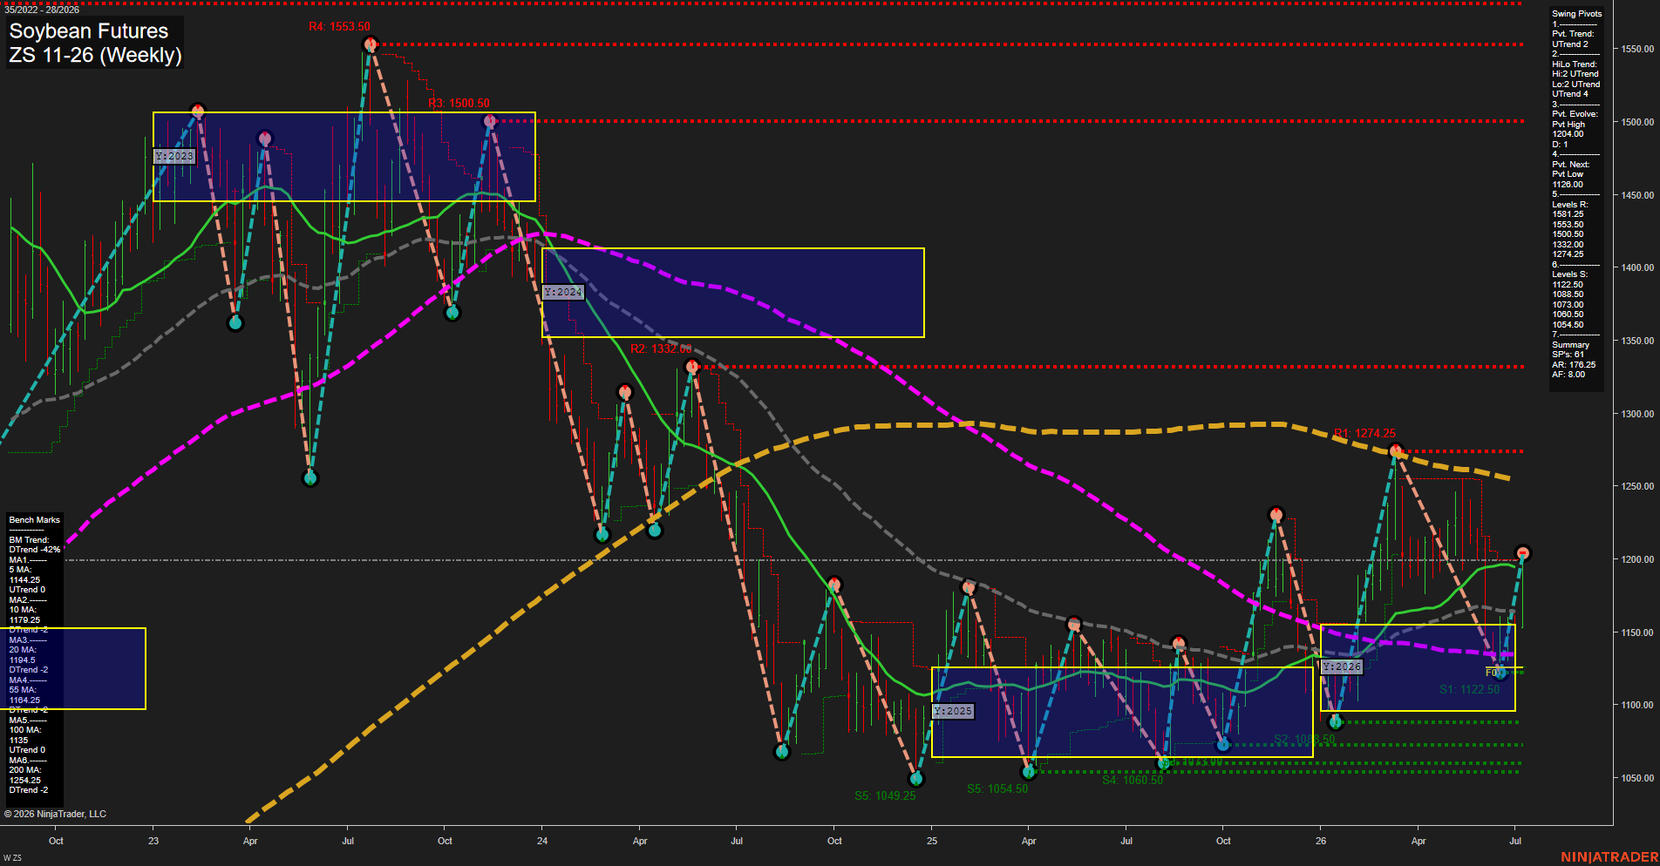Click the 1179.25 ten-period MA value
The width and height of the screenshot is (1660, 866).
(24, 620)
